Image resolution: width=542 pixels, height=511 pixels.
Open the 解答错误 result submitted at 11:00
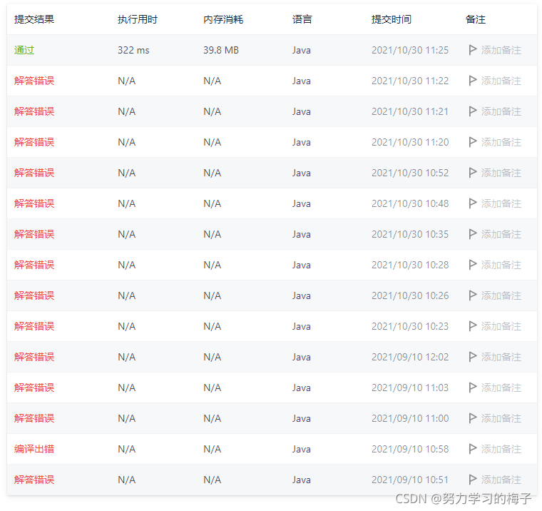(x=34, y=418)
